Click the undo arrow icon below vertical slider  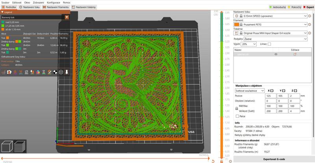tap(213, 161)
